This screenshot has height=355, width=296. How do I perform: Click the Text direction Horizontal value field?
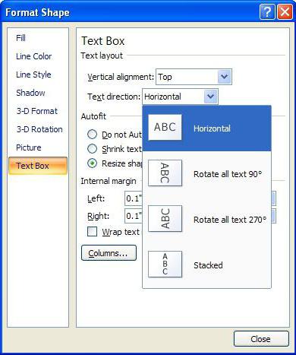[x=173, y=97]
